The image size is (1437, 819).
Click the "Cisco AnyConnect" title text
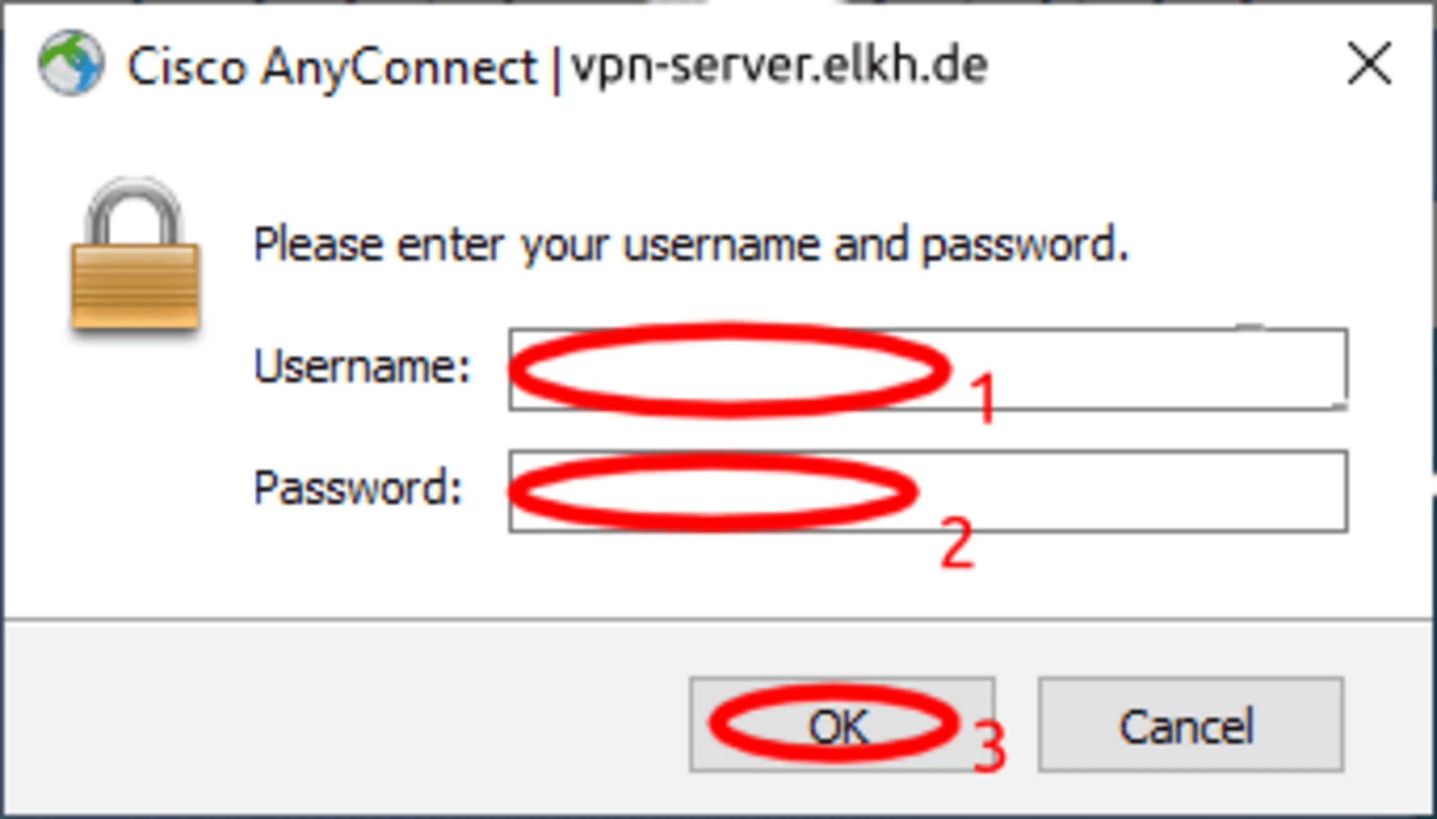(x=332, y=66)
